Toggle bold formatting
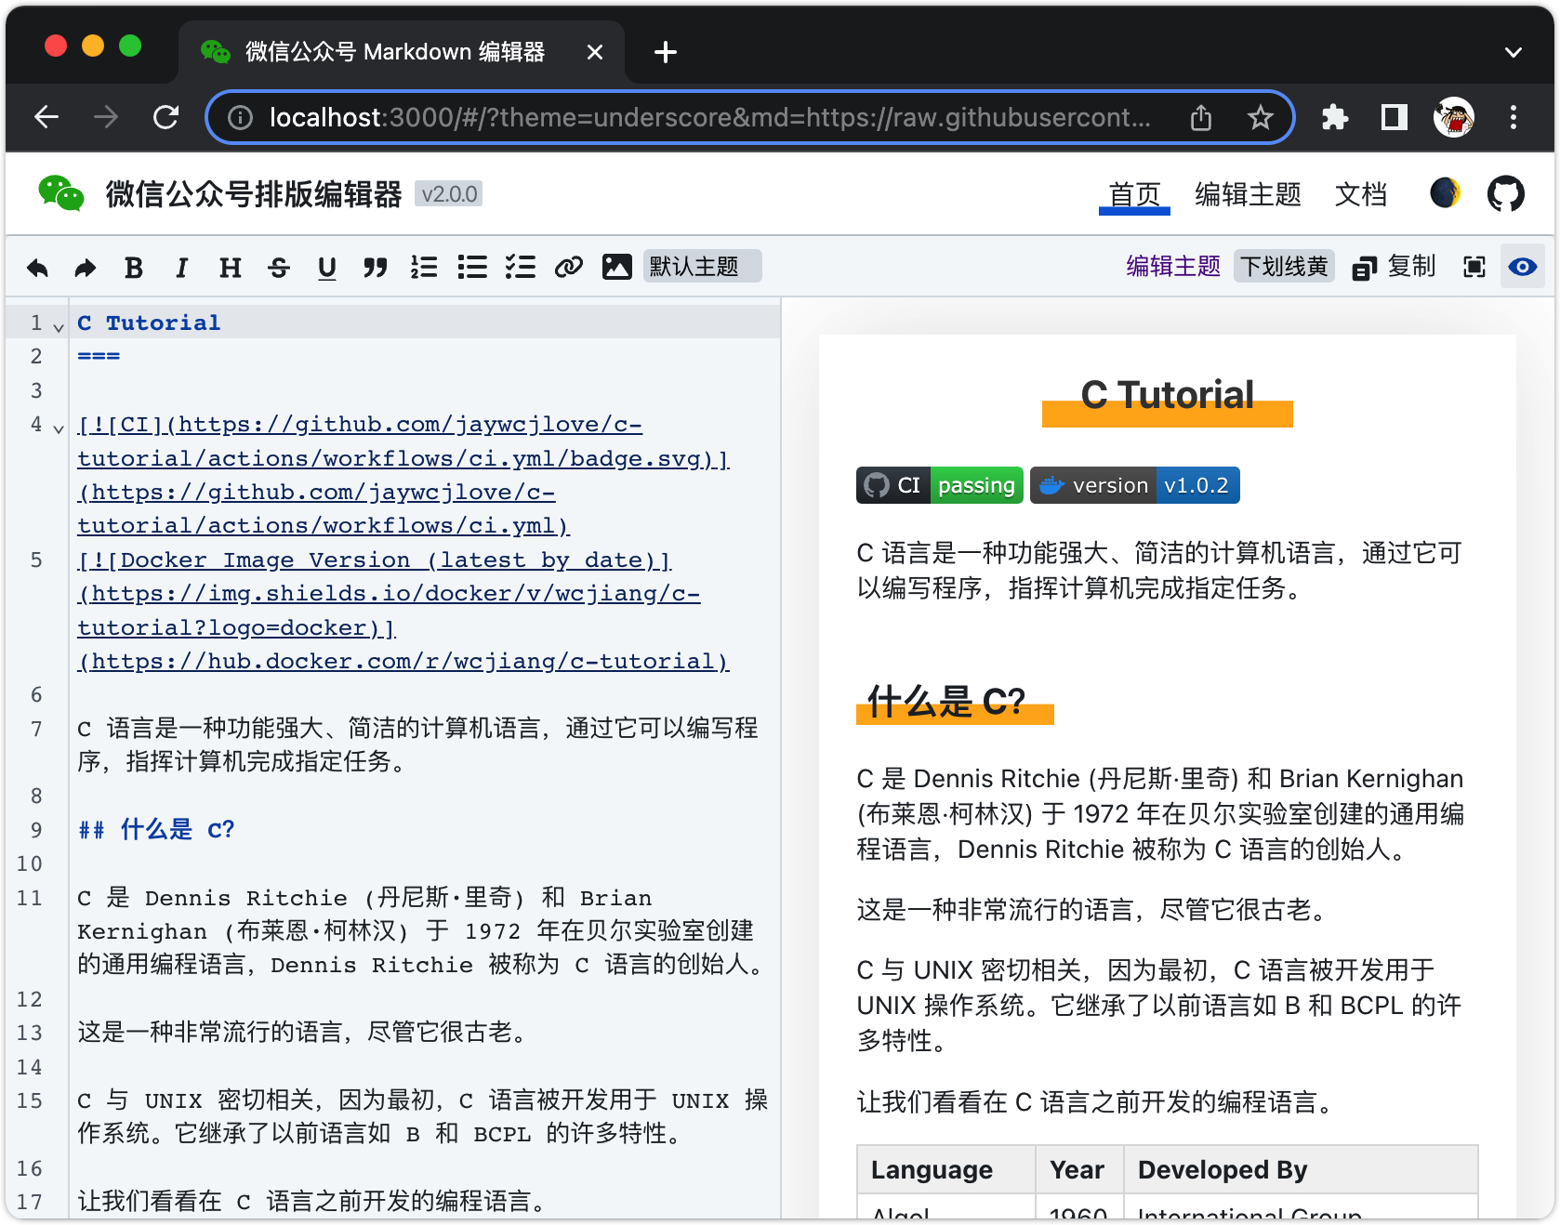Viewport: 1560px width, 1225px height. 134,267
